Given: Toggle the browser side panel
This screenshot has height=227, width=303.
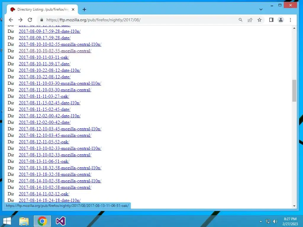Looking at the screenshot, I should click(271, 20).
